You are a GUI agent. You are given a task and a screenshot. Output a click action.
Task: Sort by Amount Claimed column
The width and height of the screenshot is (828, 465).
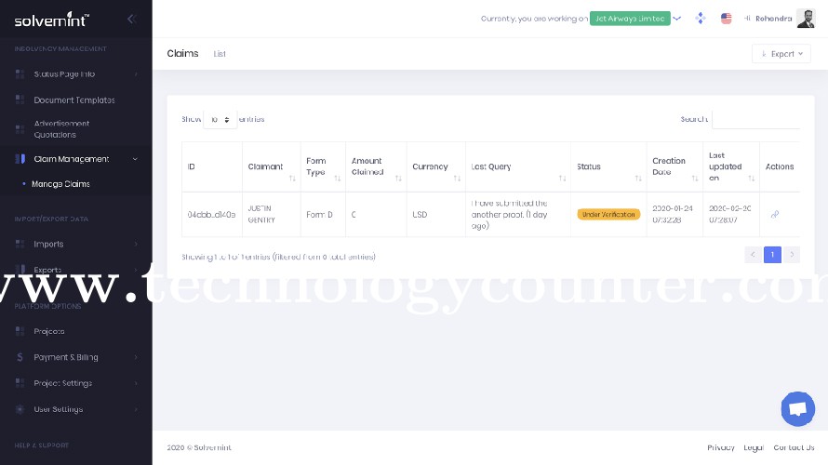376,166
